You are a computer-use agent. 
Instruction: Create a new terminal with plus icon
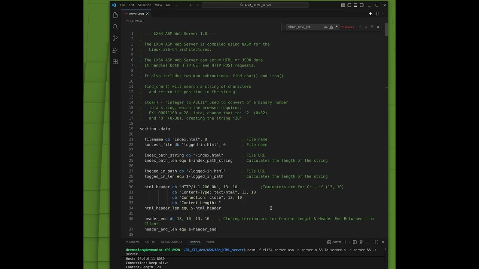[345, 242]
